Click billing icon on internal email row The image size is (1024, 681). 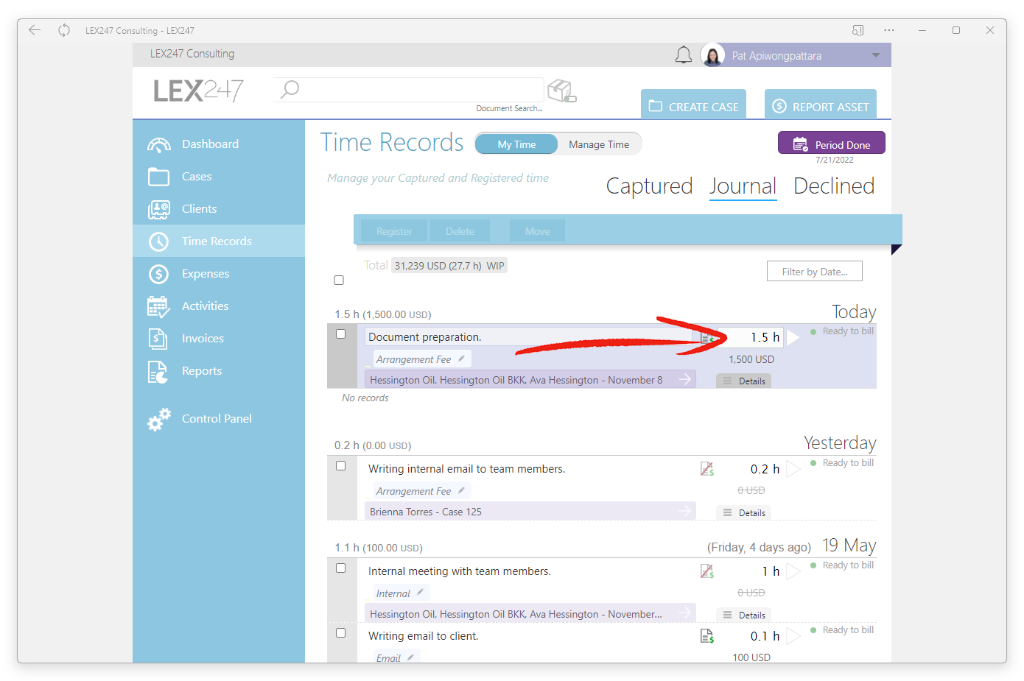[707, 469]
